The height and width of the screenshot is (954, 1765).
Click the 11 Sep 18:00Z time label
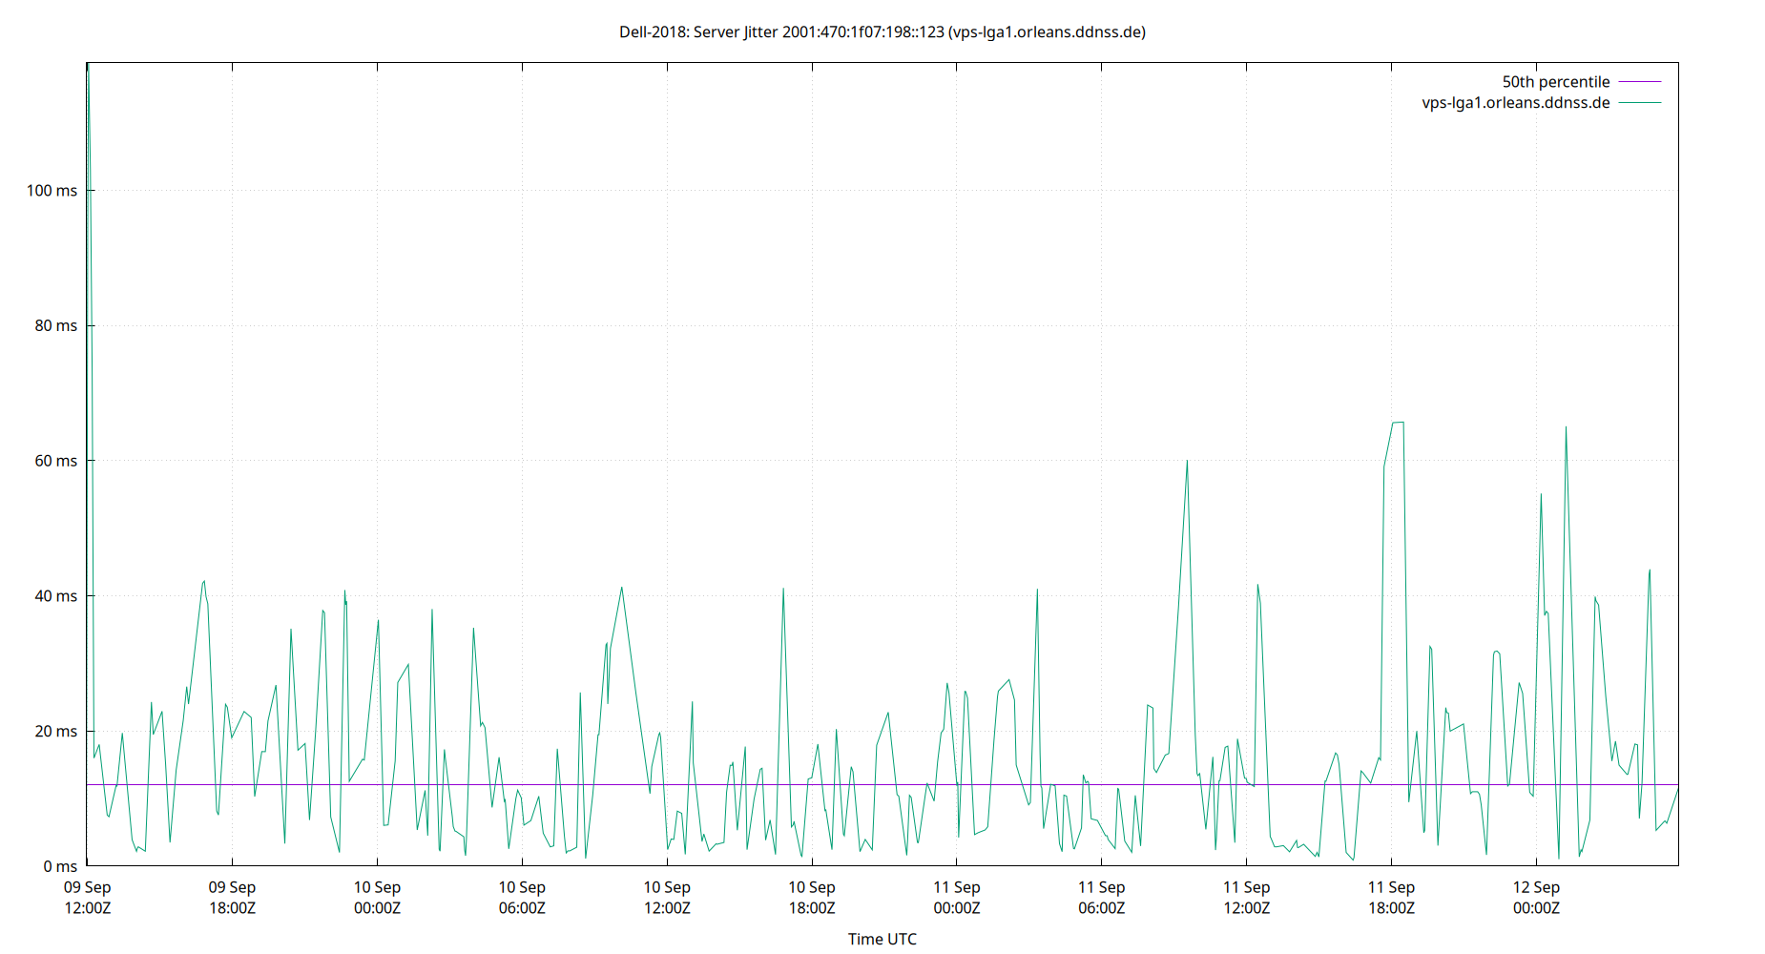(1393, 897)
